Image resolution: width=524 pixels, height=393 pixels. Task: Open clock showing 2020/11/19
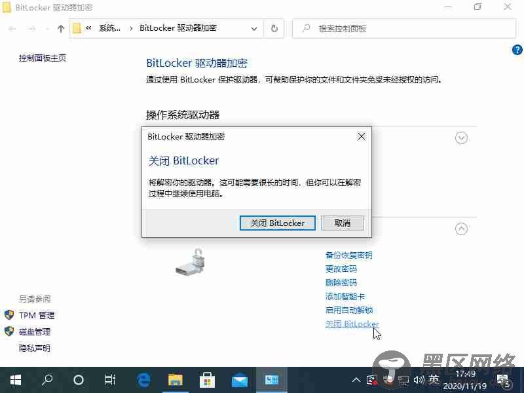(465, 380)
